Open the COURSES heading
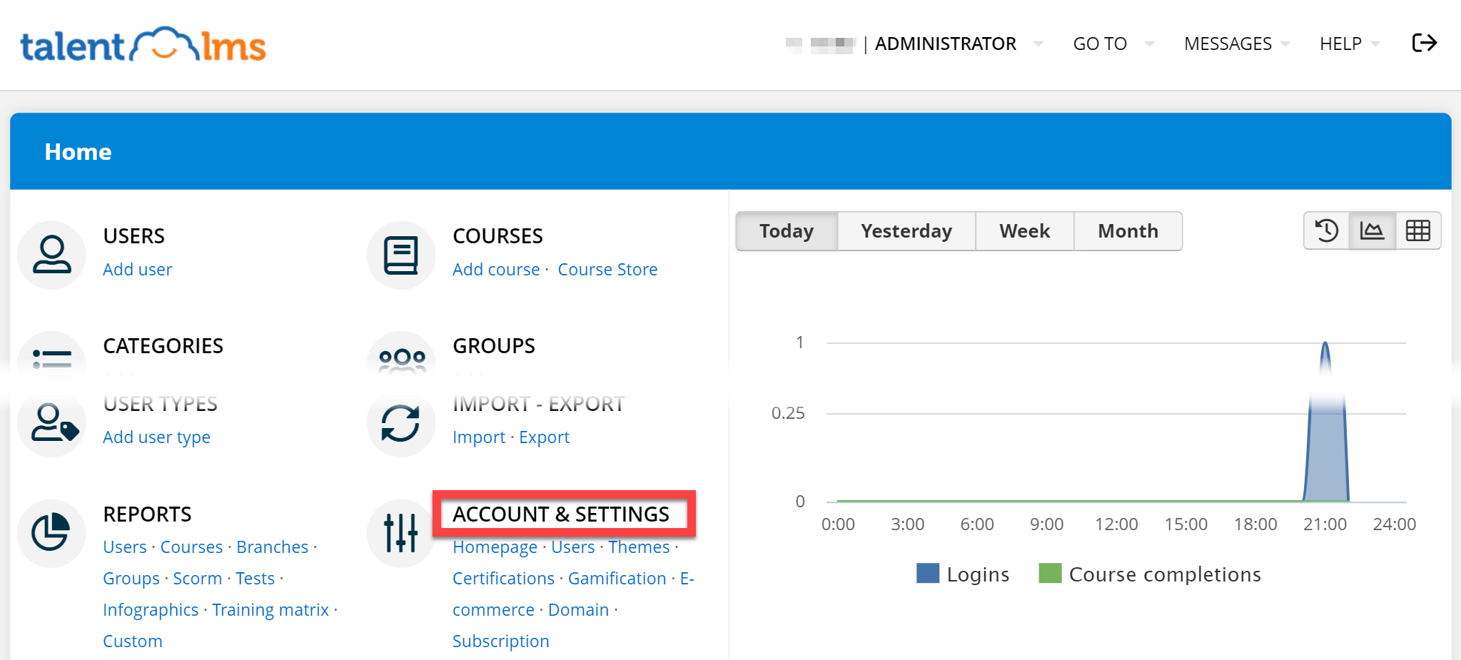Viewport: 1461px width, 660px height. click(497, 235)
